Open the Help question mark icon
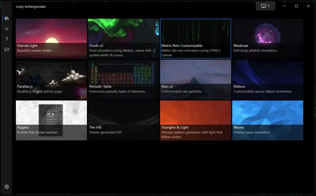Viewport: 316px width, 196px height. tap(7, 39)
